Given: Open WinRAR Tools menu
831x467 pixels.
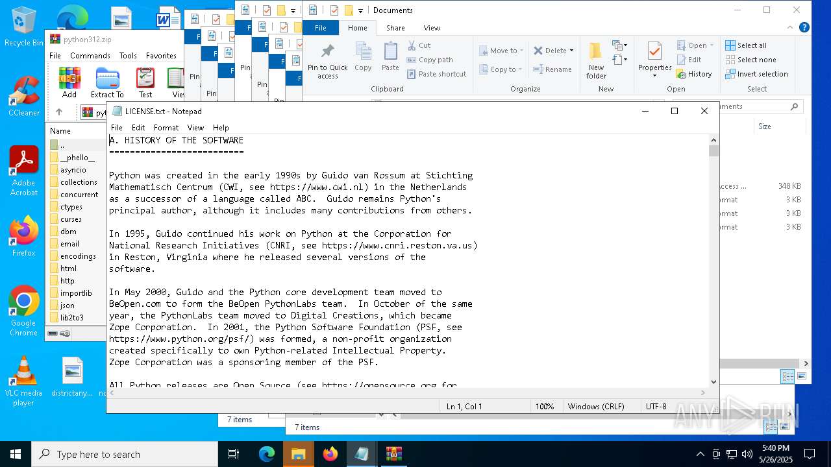Looking at the screenshot, I should coord(128,56).
